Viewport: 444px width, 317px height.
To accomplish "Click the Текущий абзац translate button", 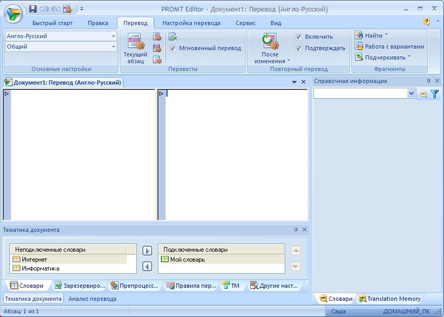I will tap(135, 49).
